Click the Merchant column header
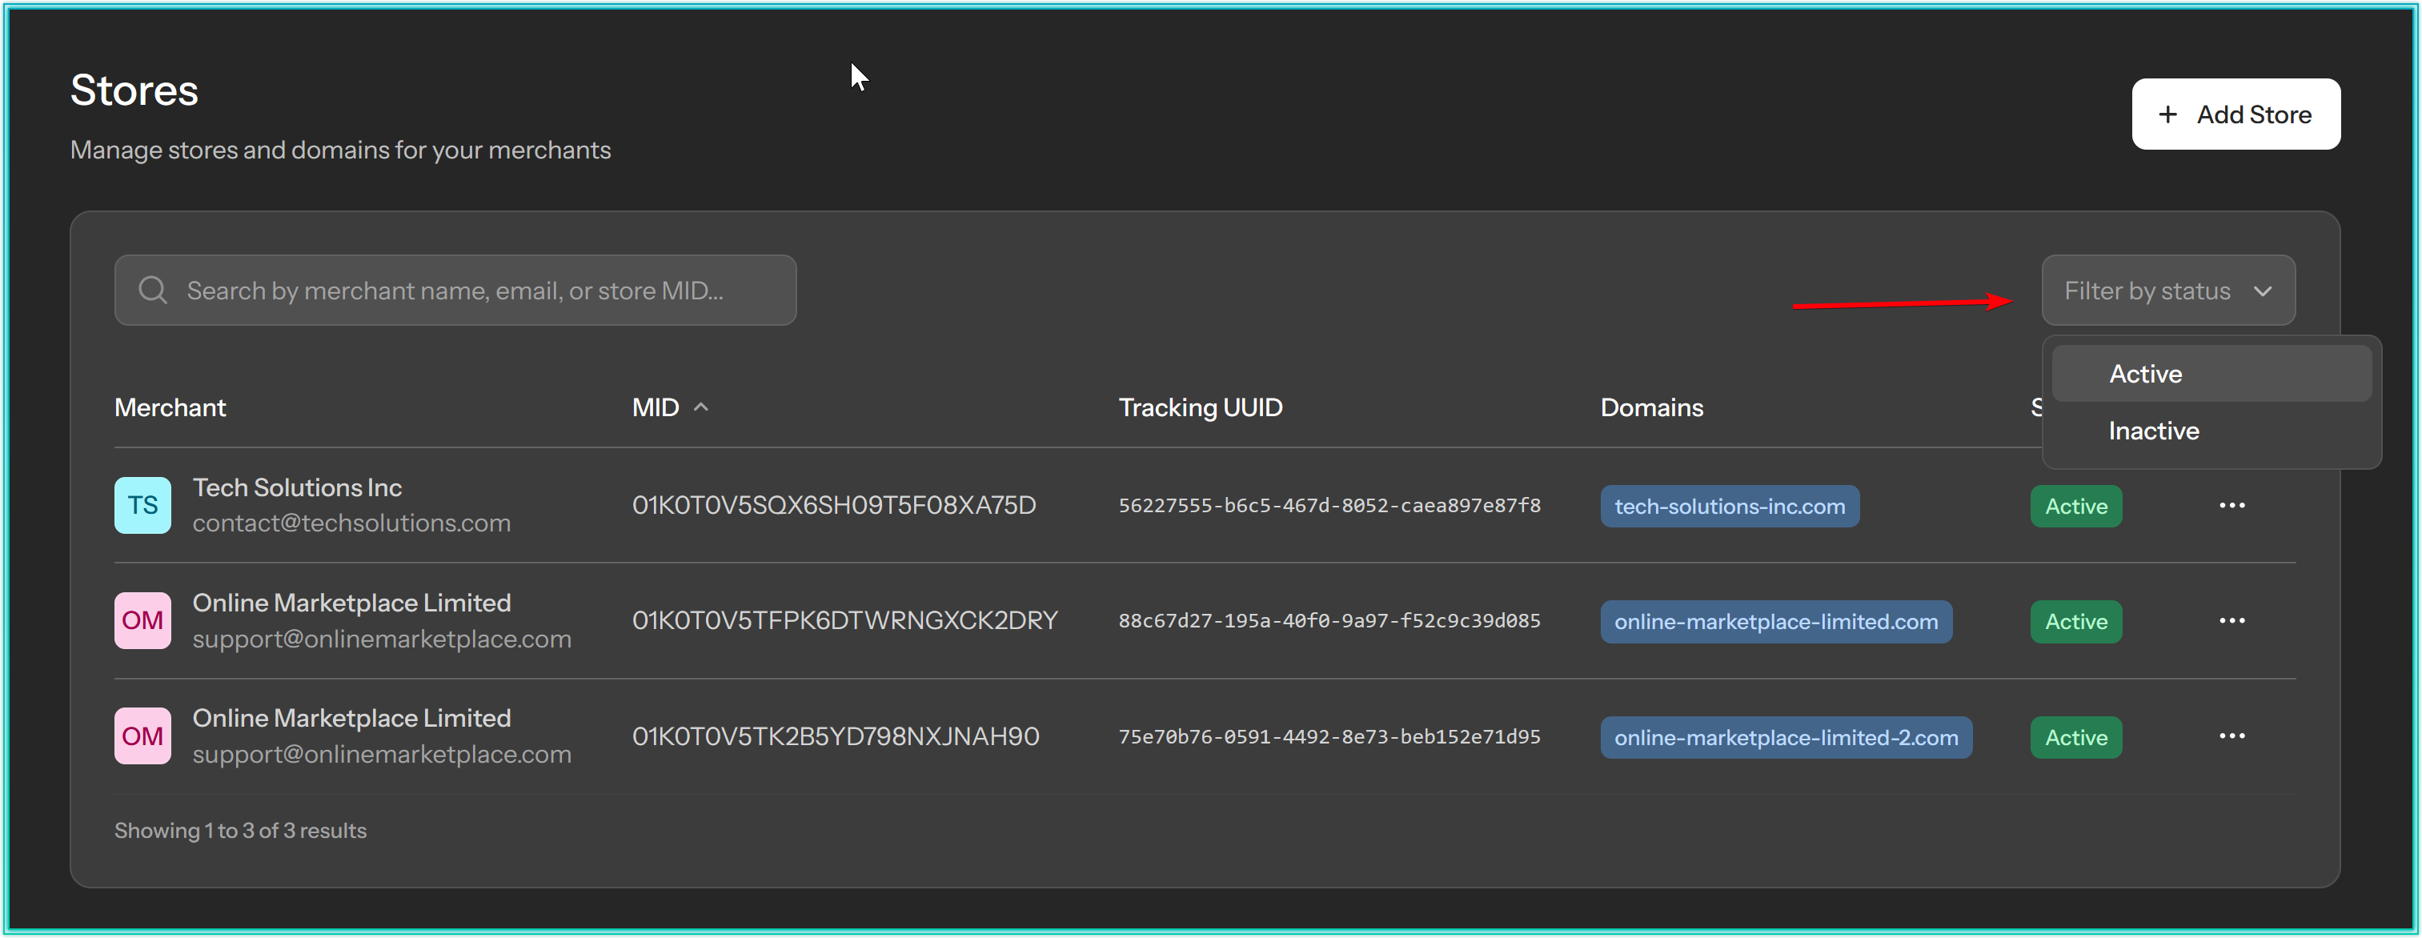Image resolution: width=2422 pixels, height=938 pixels. click(x=170, y=408)
